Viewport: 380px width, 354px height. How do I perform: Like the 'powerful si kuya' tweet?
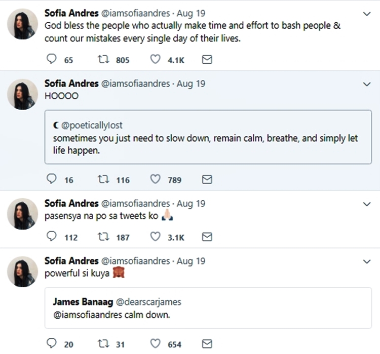pos(156,344)
